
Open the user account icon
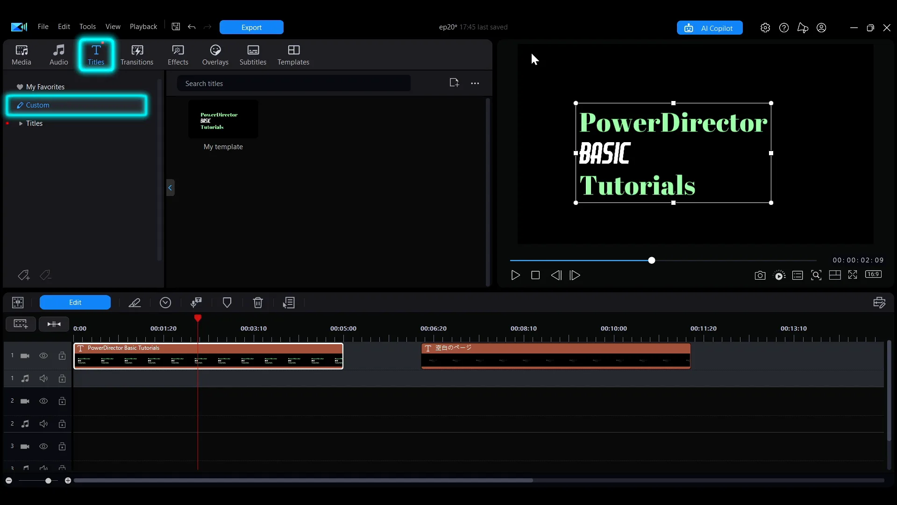[x=821, y=28]
